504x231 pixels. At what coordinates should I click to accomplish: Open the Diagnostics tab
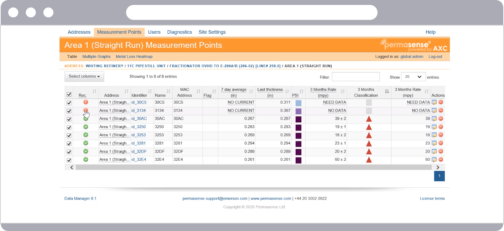180,32
